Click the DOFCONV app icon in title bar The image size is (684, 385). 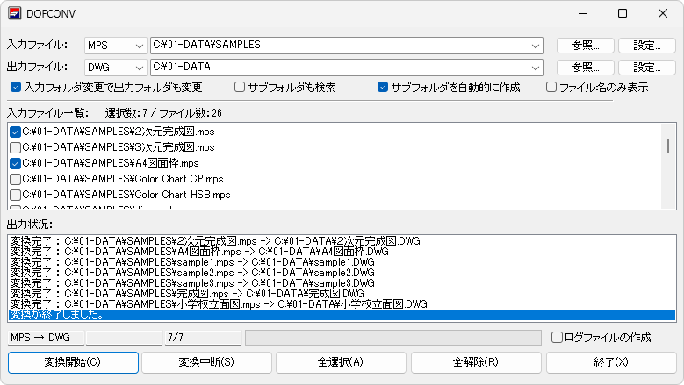tap(14, 13)
